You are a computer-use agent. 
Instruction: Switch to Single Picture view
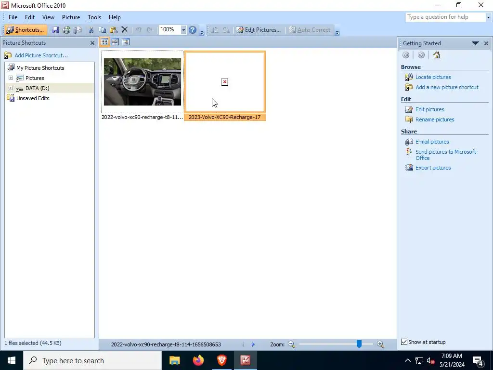[x=126, y=42]
